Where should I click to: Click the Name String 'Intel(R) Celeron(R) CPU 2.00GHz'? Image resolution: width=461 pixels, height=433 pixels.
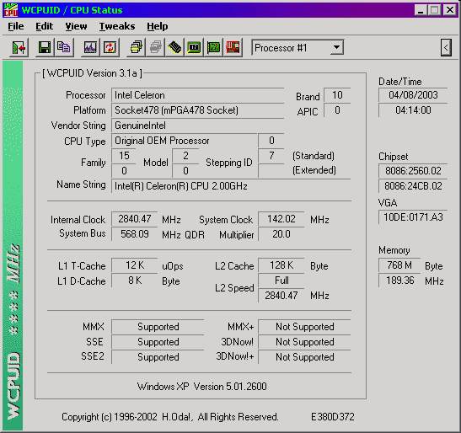click(231, 186)
